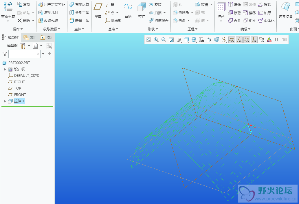
Task: Expand the 设计项 tree node
Action: click(x=5, y=69)
